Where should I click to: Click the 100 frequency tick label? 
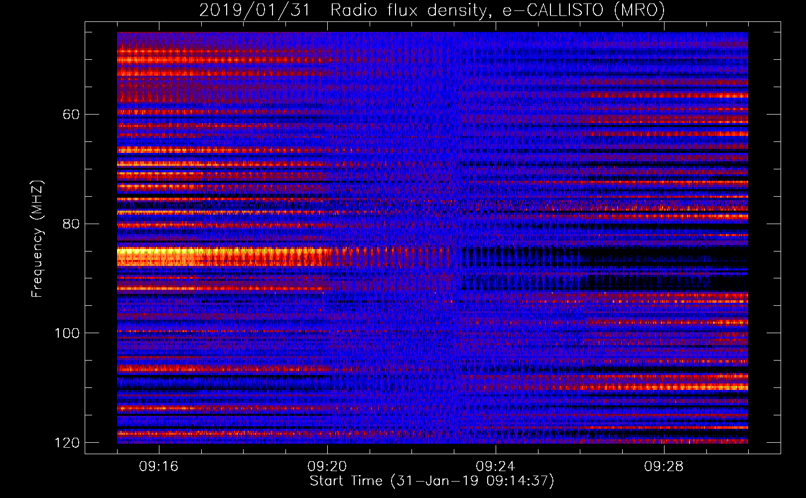[67, 333]
